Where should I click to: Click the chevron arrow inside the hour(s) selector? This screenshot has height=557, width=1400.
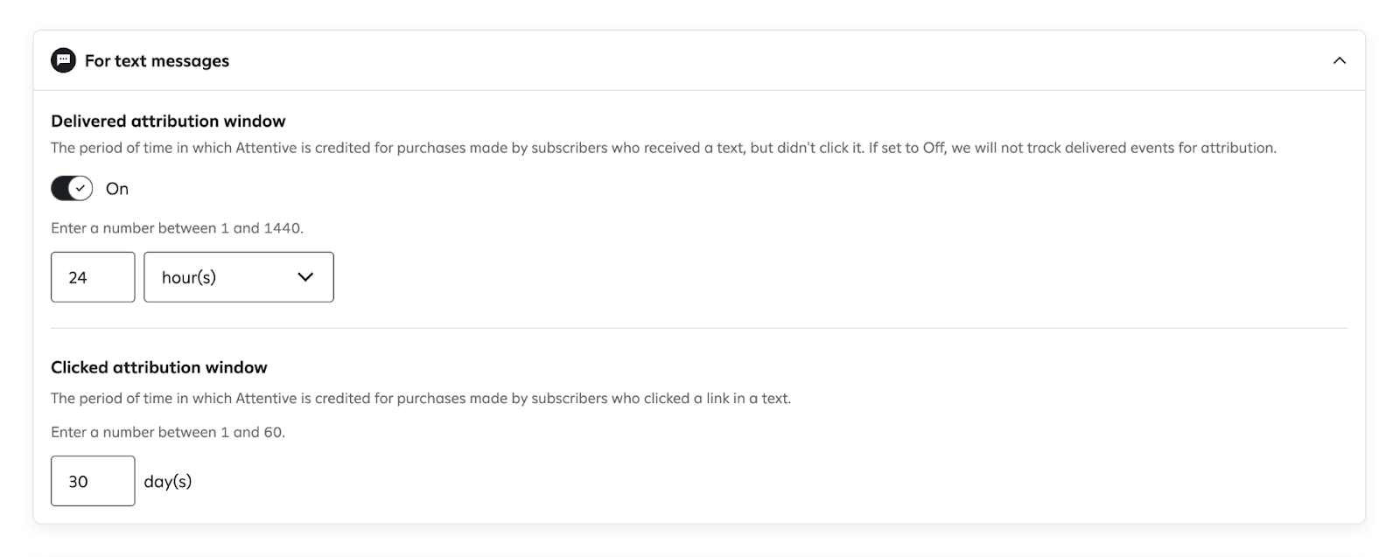pyautogui.click(x=304, y=276)
